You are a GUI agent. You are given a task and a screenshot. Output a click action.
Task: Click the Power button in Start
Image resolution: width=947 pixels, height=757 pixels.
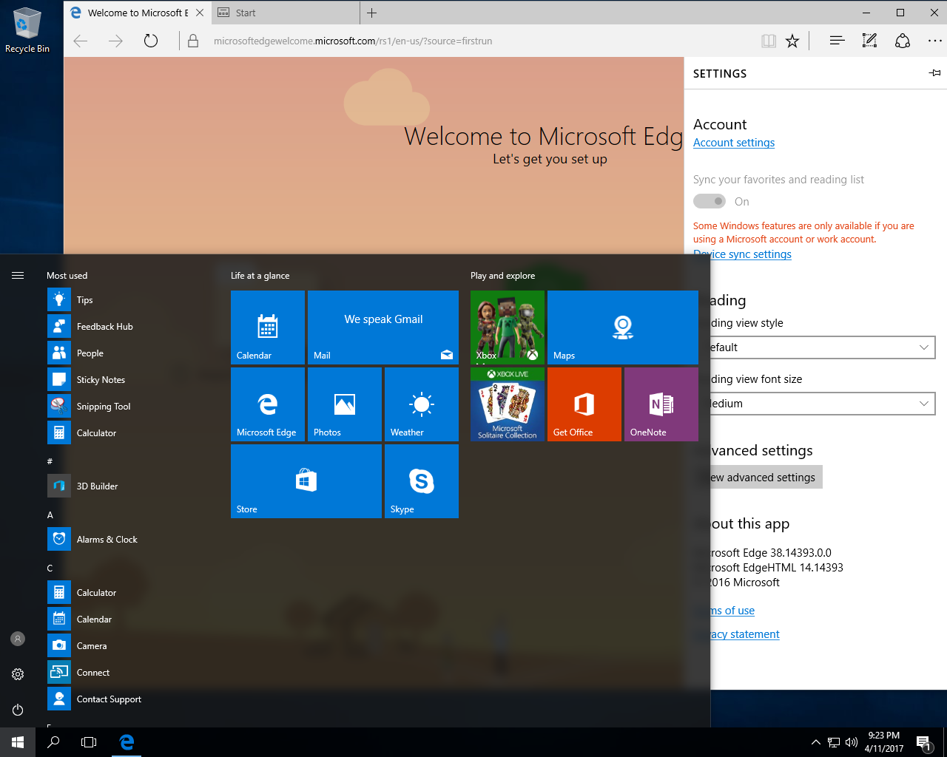18,710
